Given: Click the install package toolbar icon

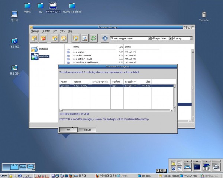Looking at the screenshot, I should point(35,38).
